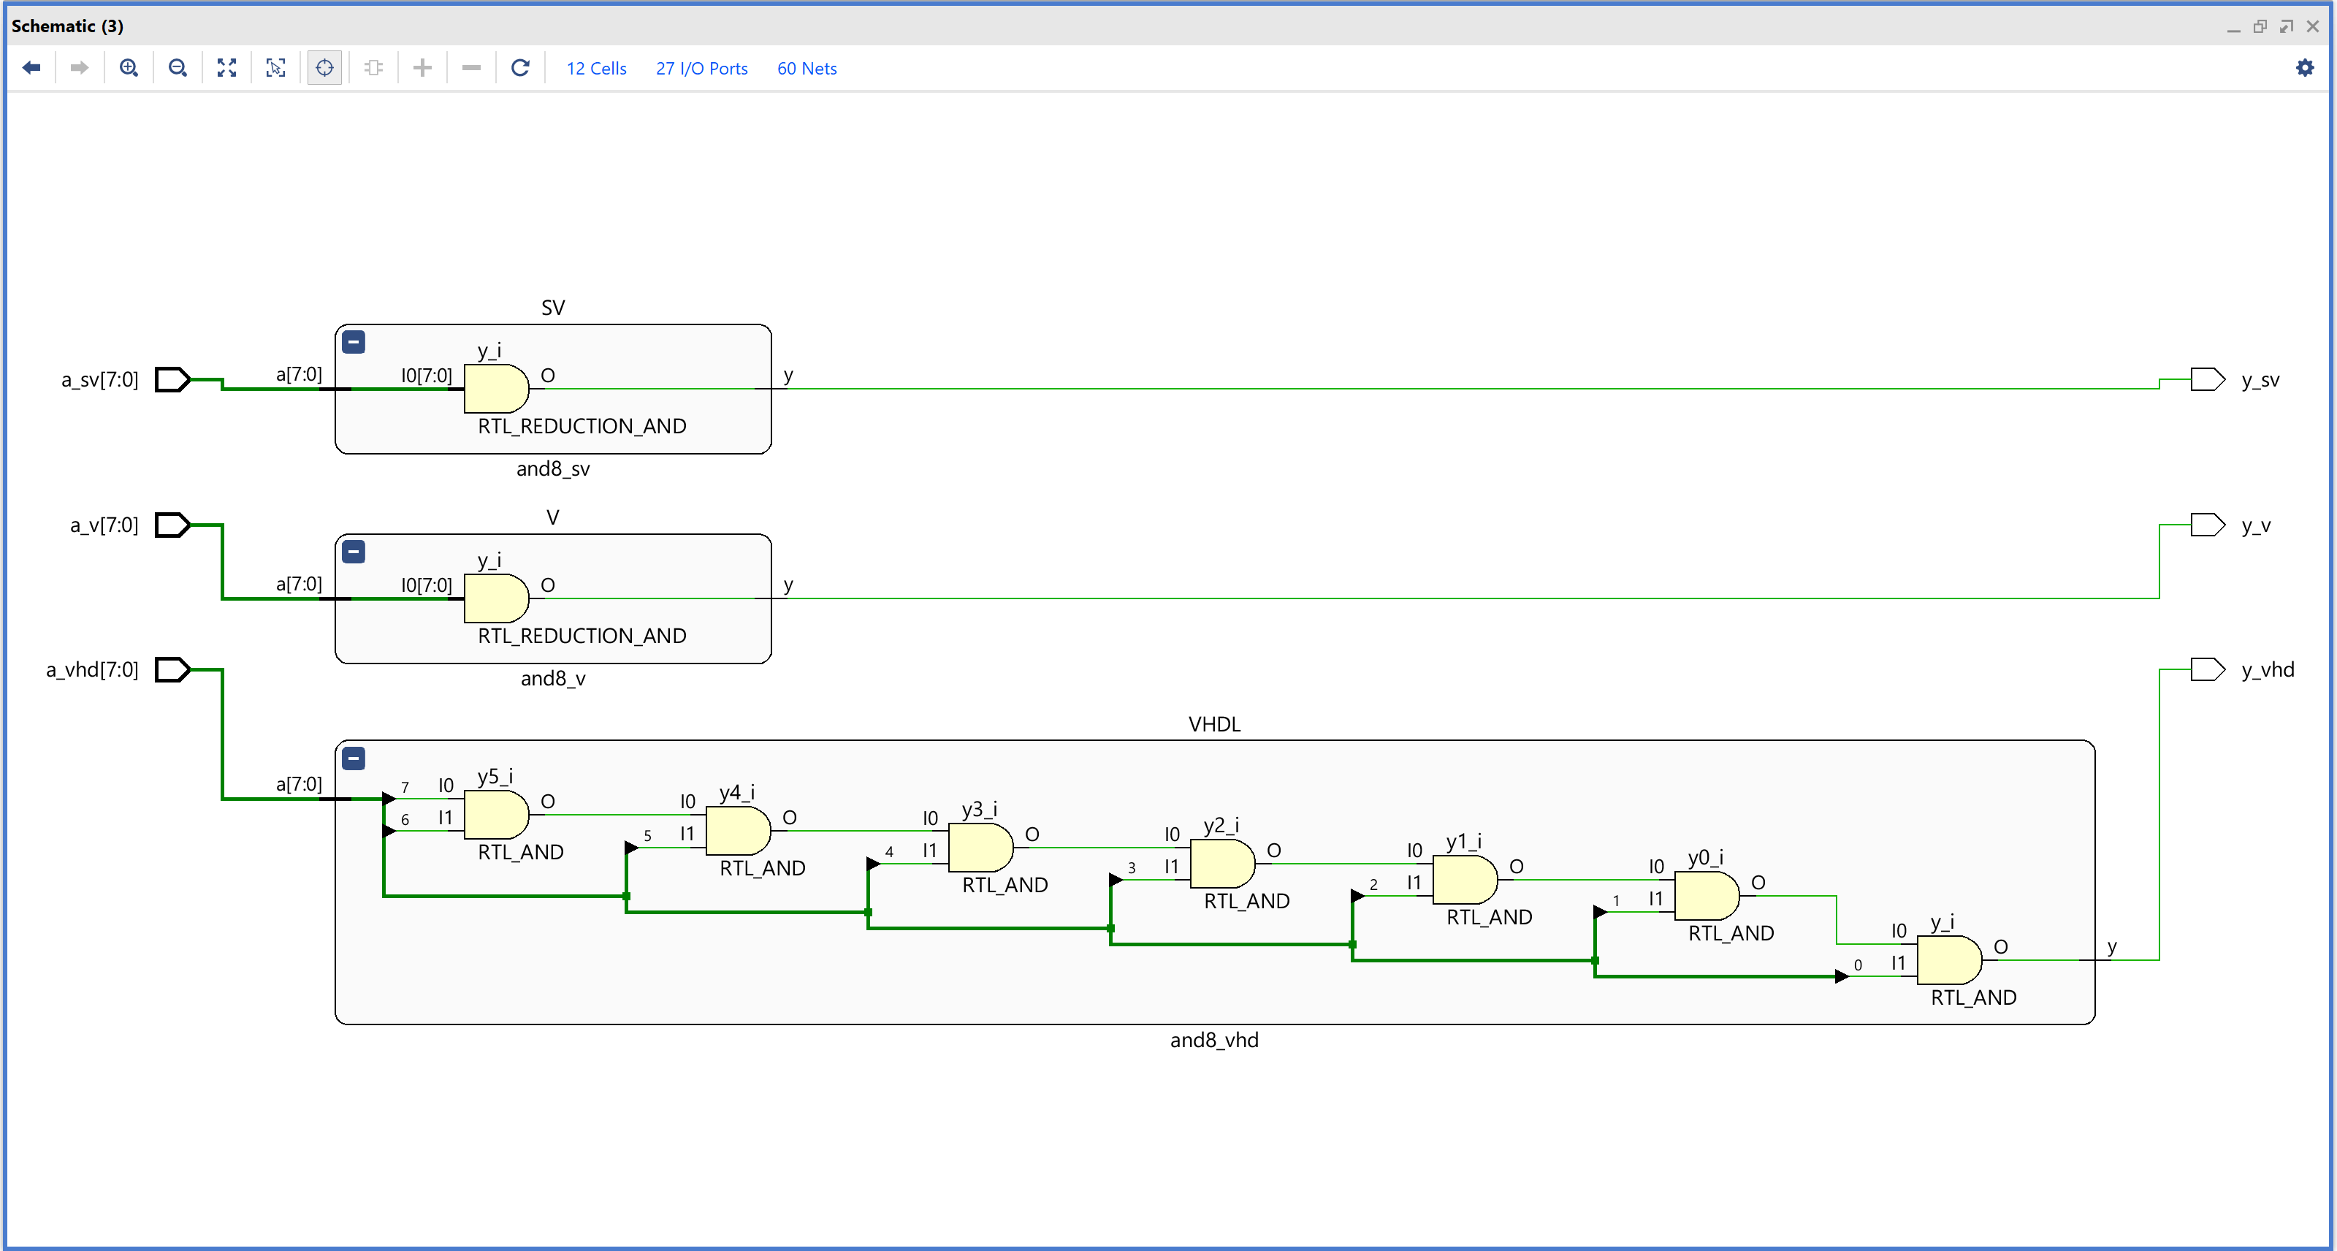Toggle the Autofit Selection icon

(325, 68)
